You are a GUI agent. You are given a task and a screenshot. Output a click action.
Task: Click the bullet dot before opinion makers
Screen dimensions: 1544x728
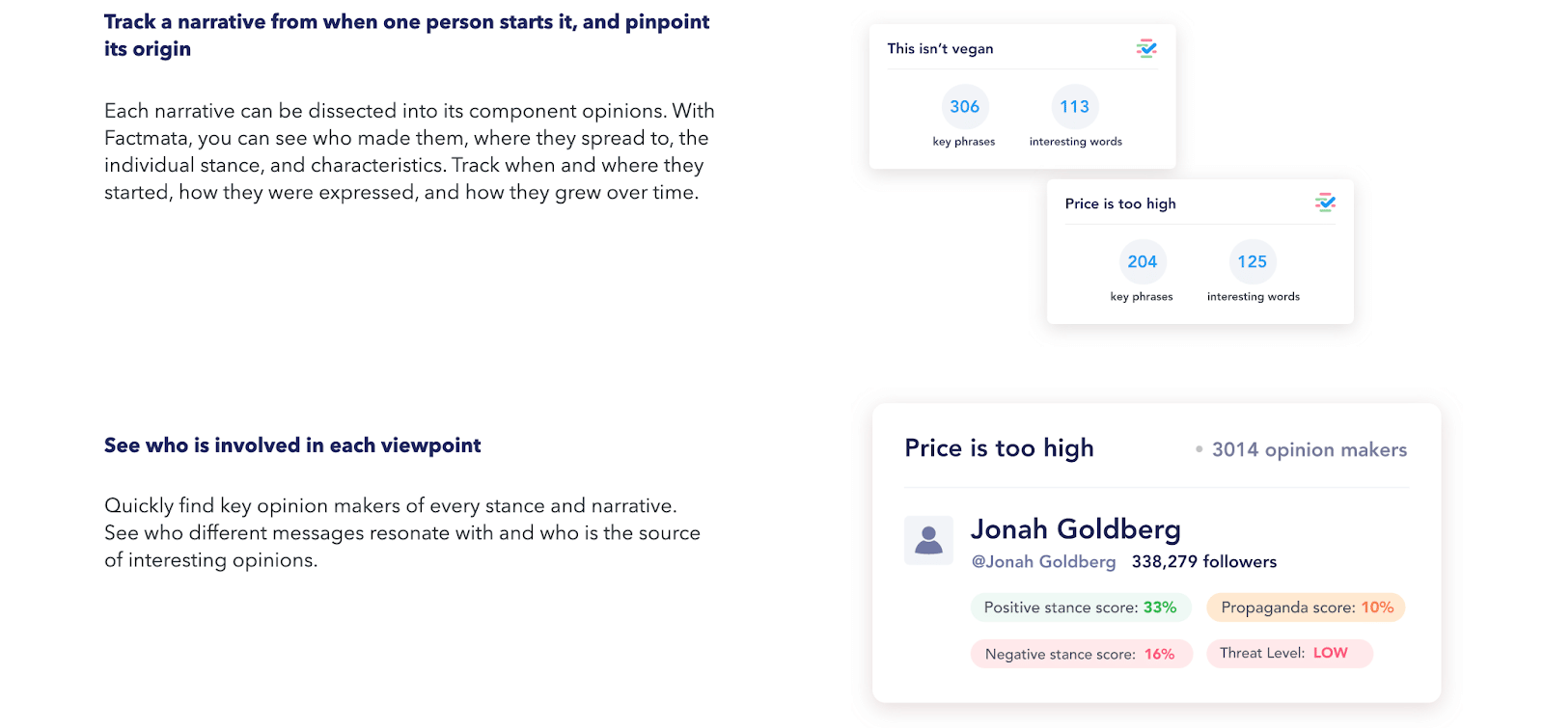click(1199, 449)
